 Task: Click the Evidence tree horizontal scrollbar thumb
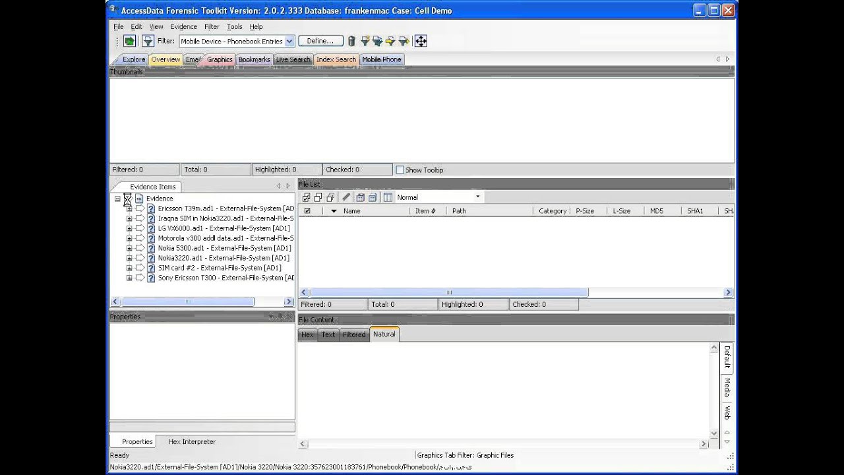188,301
